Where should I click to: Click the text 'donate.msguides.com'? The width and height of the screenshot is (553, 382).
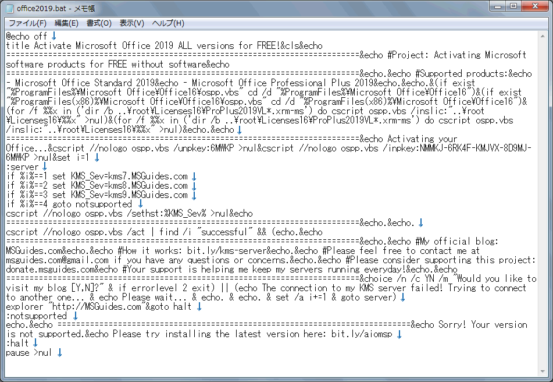(x=51, y=269)
